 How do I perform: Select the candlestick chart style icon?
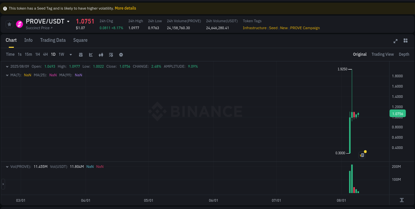101,54
